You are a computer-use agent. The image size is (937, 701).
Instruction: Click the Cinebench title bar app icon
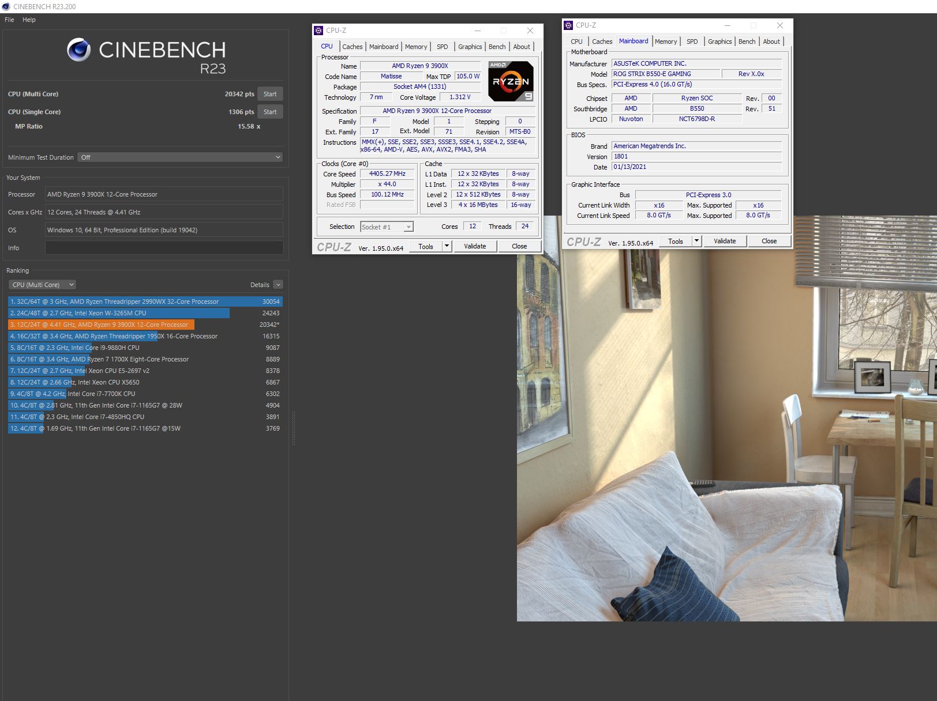click(6, 6)
